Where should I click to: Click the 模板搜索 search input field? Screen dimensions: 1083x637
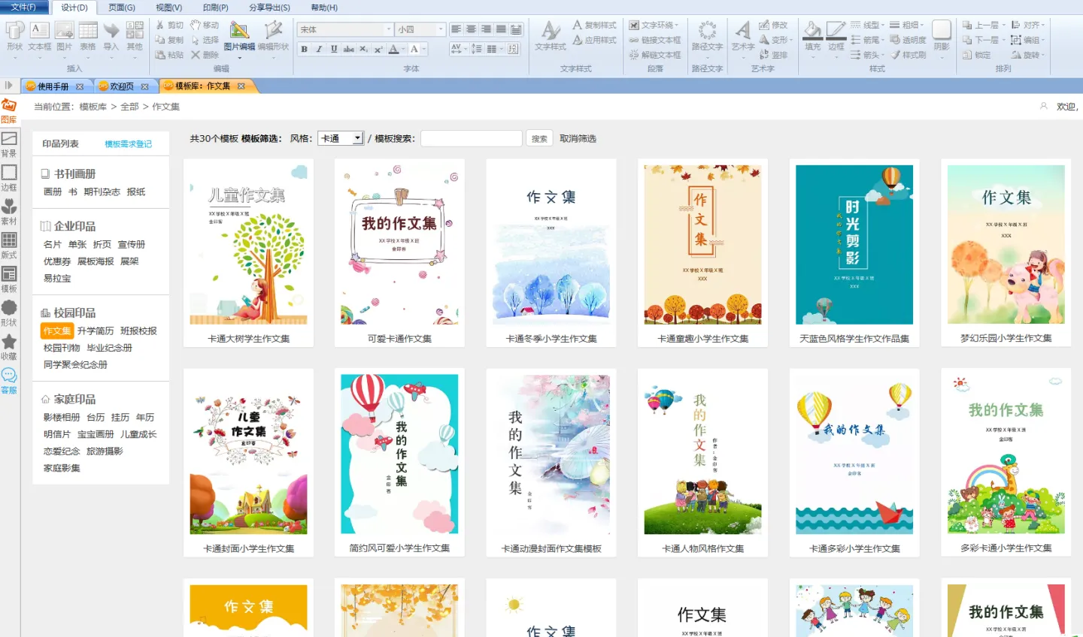tap(471, 138)
